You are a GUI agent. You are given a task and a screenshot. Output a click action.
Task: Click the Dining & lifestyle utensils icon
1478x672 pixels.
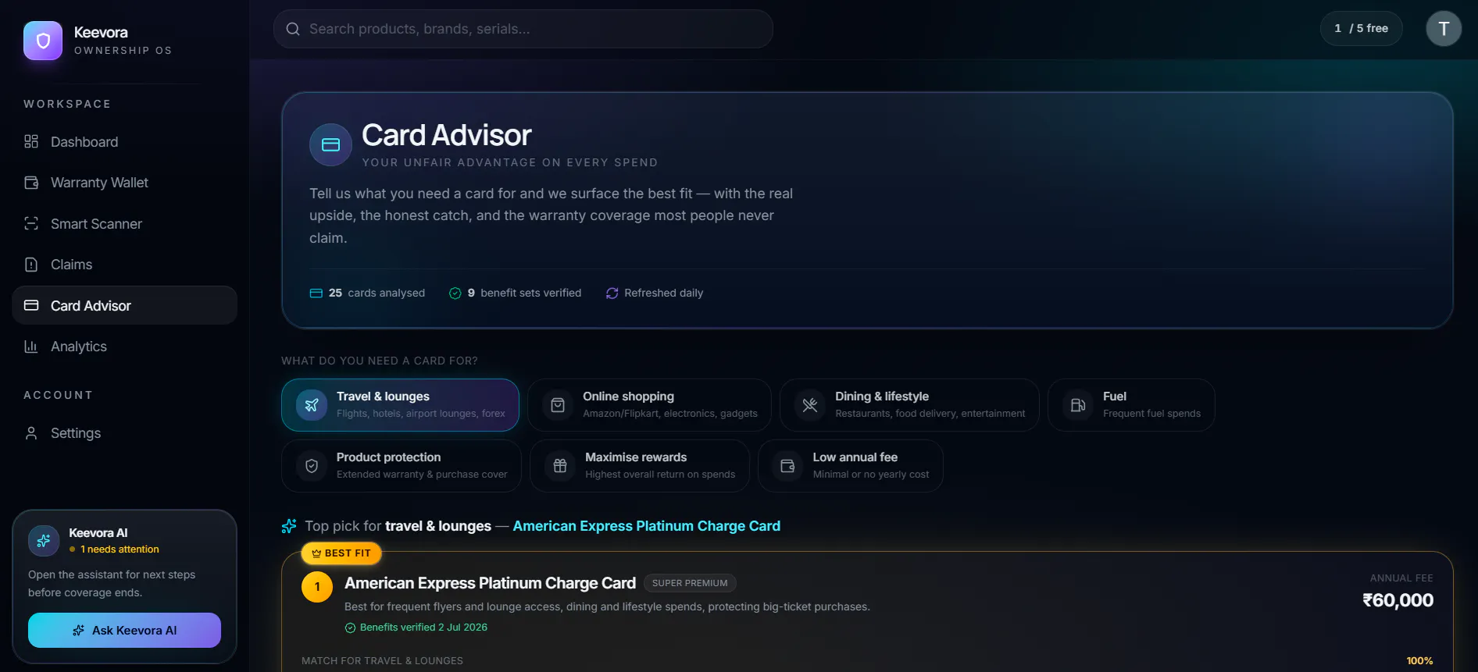[x=810, y=405]
